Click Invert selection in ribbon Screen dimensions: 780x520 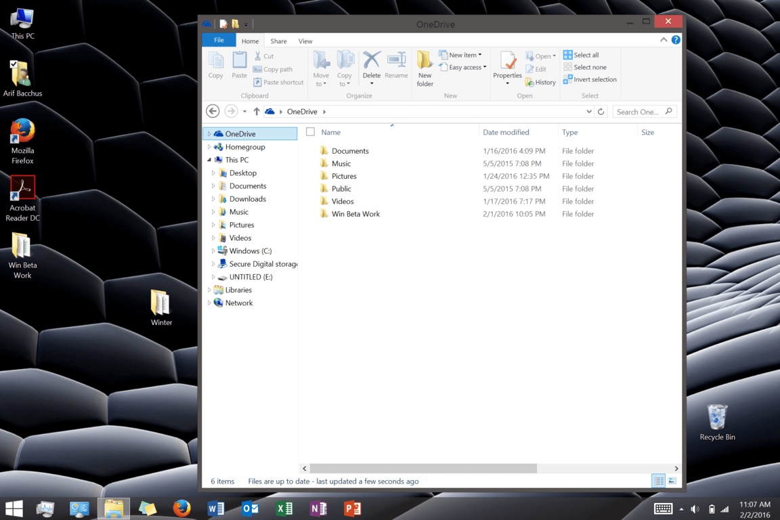click(x=589, y=80)
